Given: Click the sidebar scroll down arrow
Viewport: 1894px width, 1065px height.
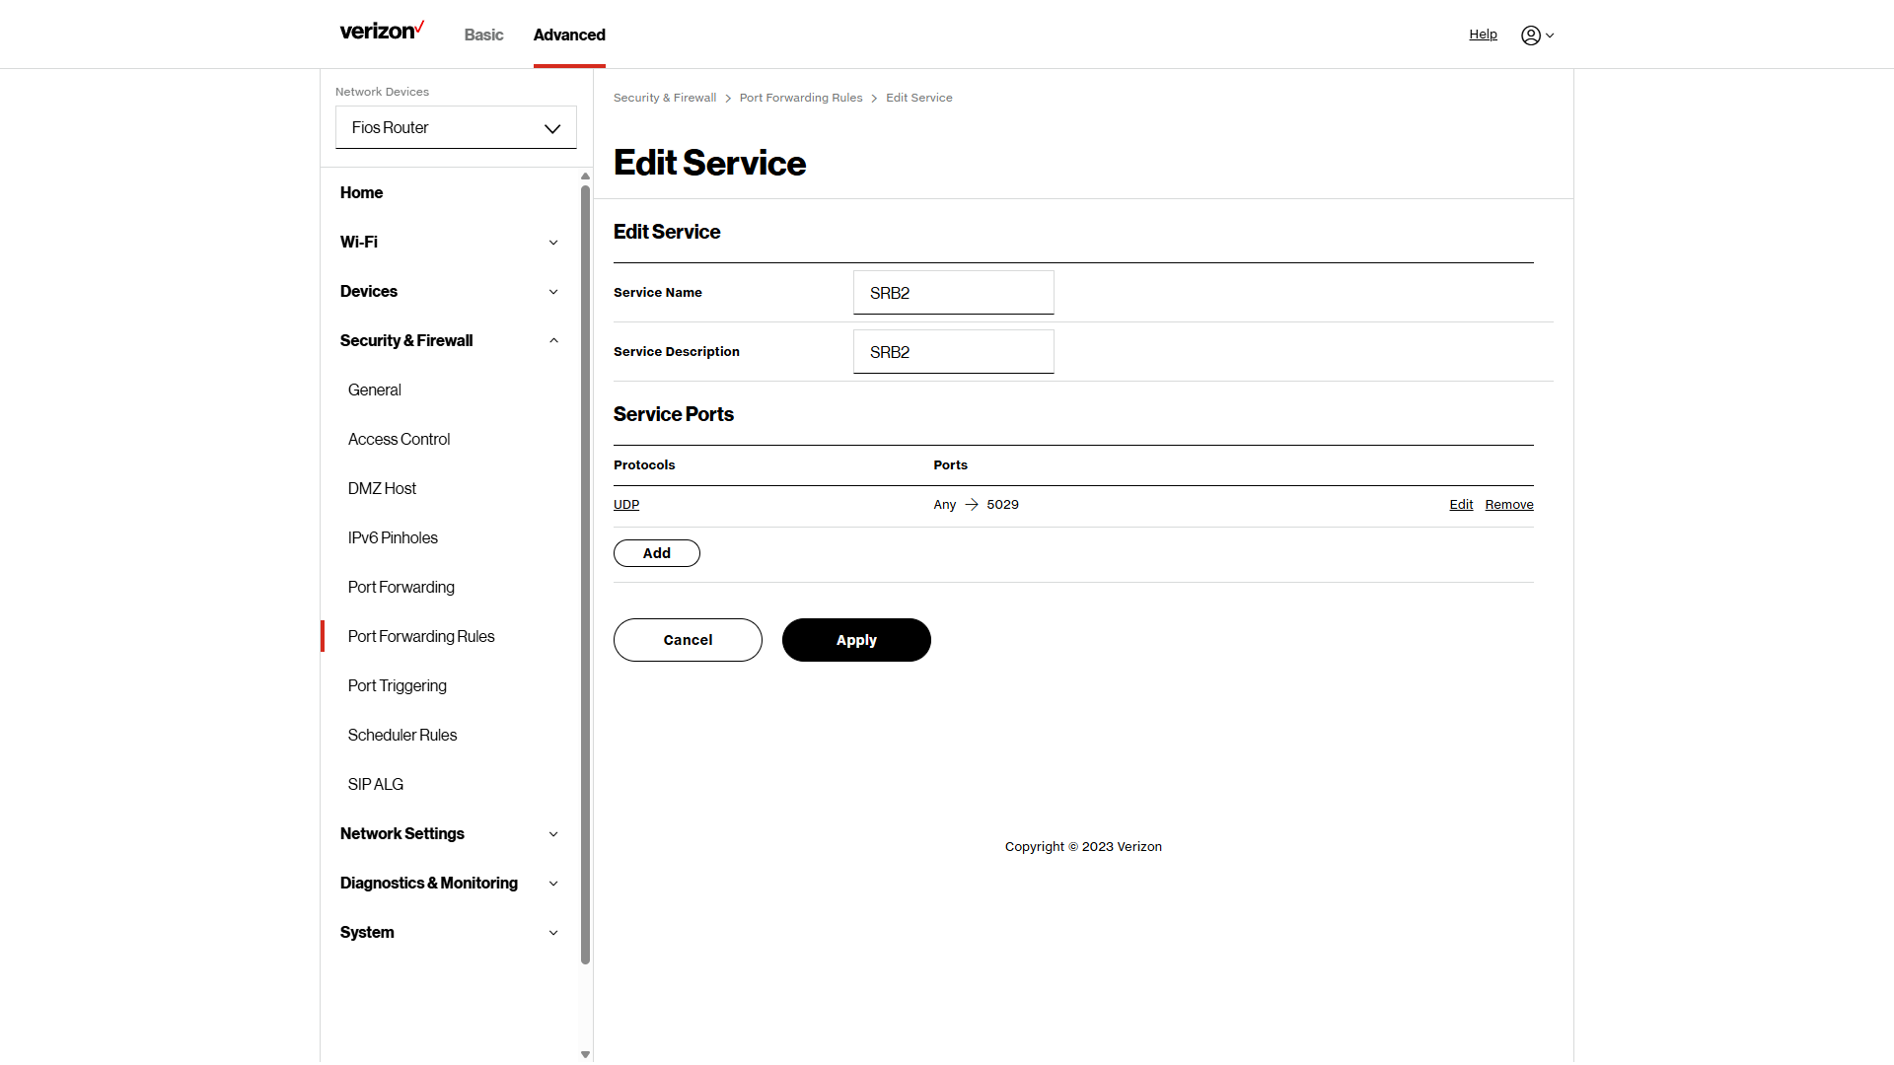Looking at the screenshot, I should (585, 1054).
